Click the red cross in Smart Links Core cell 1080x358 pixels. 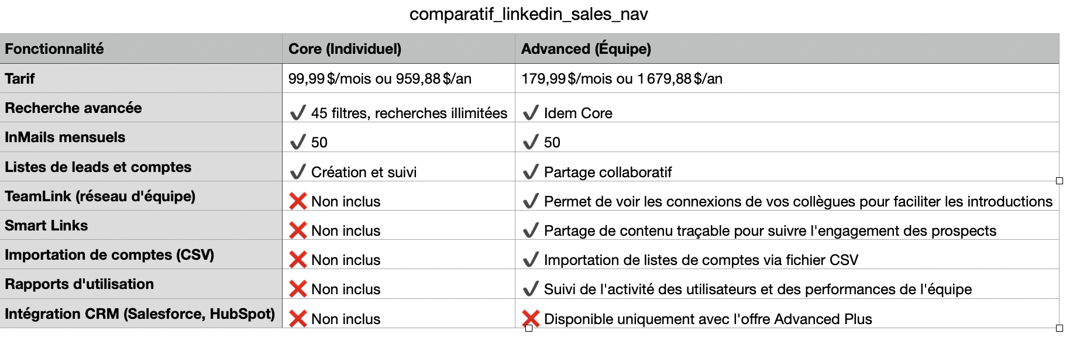(x=298, y=230)
